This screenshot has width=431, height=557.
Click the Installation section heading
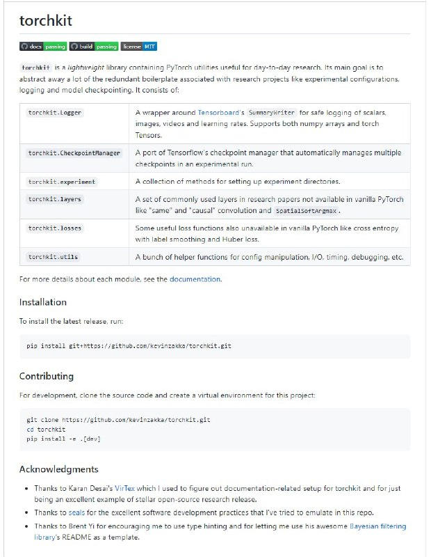coord(43,302)
